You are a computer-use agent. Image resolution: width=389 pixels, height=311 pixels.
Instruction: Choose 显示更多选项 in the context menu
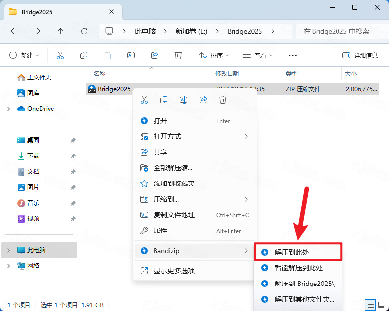[194, 271]
